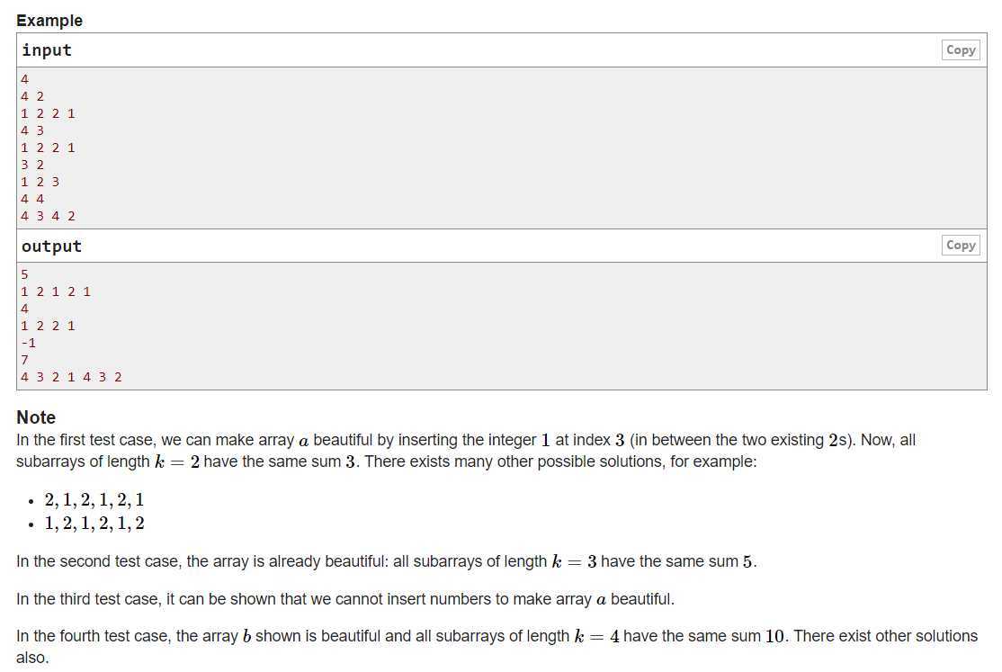The height and width of the screenshot is (672, 1002).
Task: Click the '-1' output line
Action: pyautogui.click(x=28, y=343)
